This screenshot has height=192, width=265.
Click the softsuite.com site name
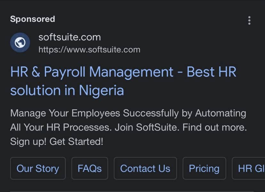[70, 37]
